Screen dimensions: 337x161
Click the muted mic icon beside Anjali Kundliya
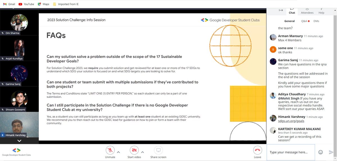click(3, 58)
